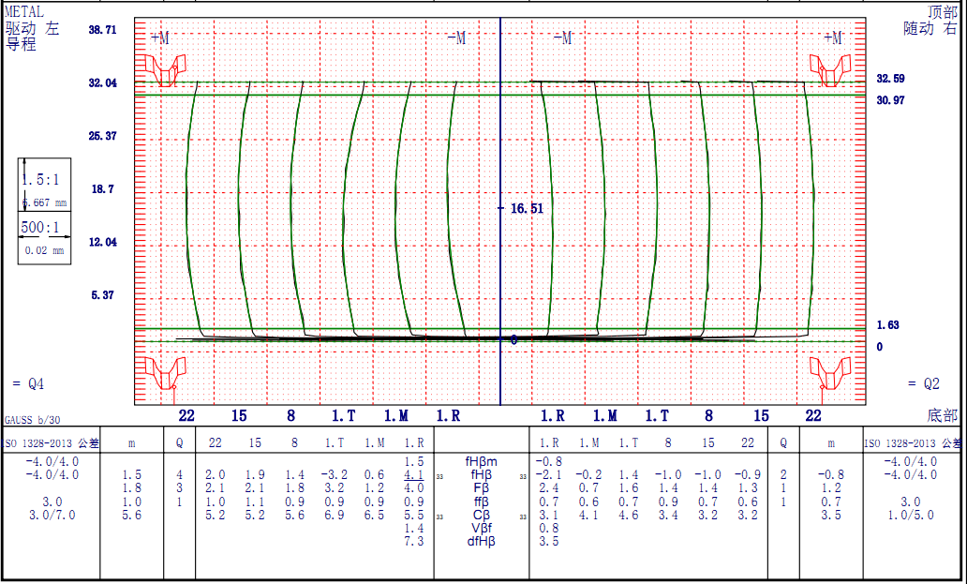
Task: Click the 1.0/5.0 tolerance value
Action: (x=910, y=515)
